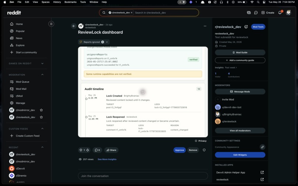The width and height of the screenshot is (298, 186).
Task: Collapse the Custom Feeds section
Action: click(43, 129)
